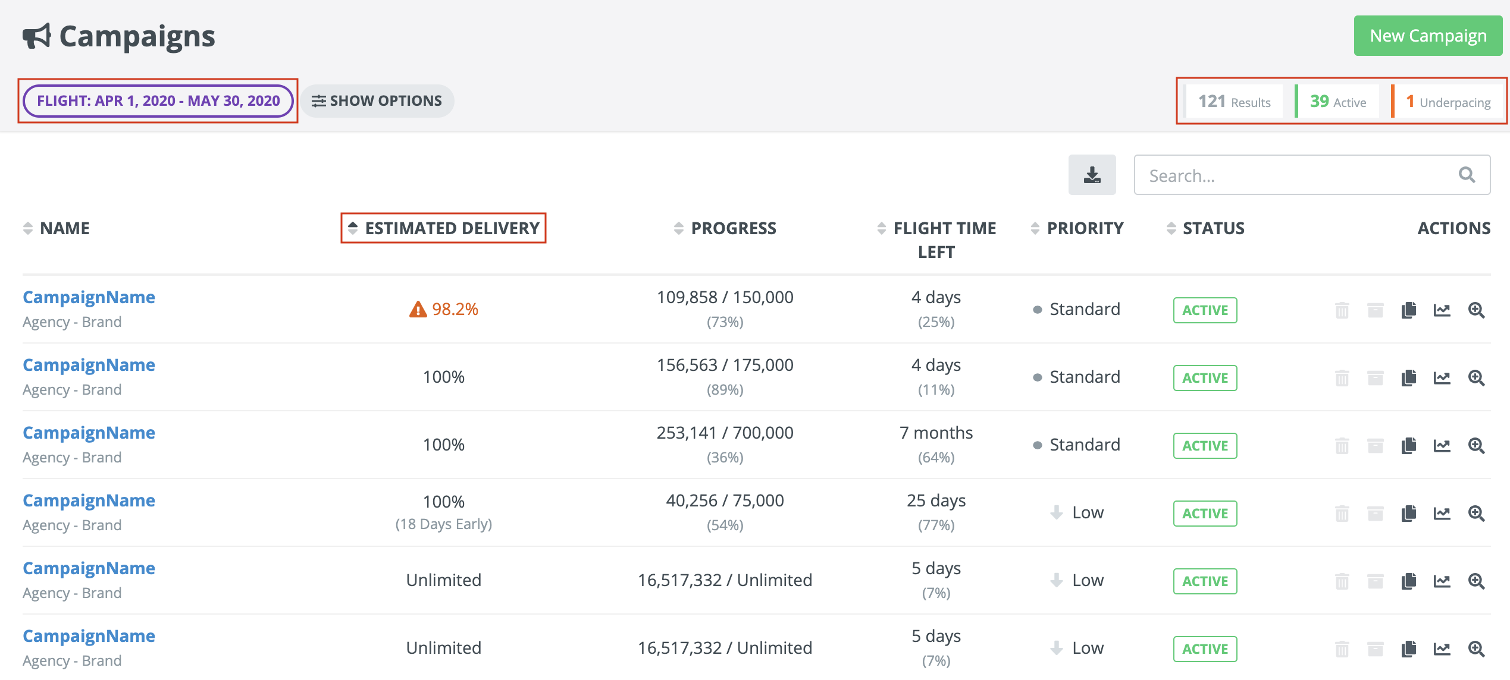Viewport: 1510px width, 680px height.
Task: Filter by 1 Underpacing tab
Action: [1447, 102]
